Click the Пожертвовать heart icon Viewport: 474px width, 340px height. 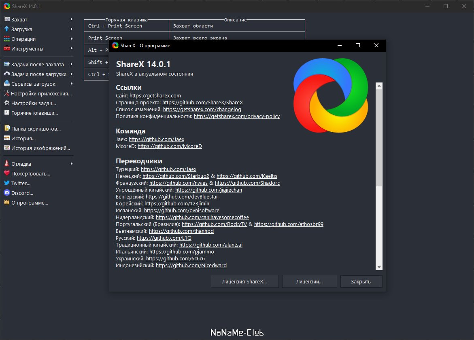(6, 173)
